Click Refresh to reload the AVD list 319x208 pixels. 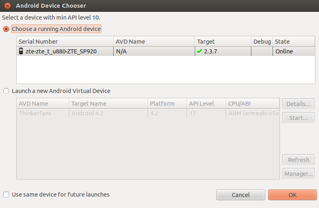click(299, 160)
